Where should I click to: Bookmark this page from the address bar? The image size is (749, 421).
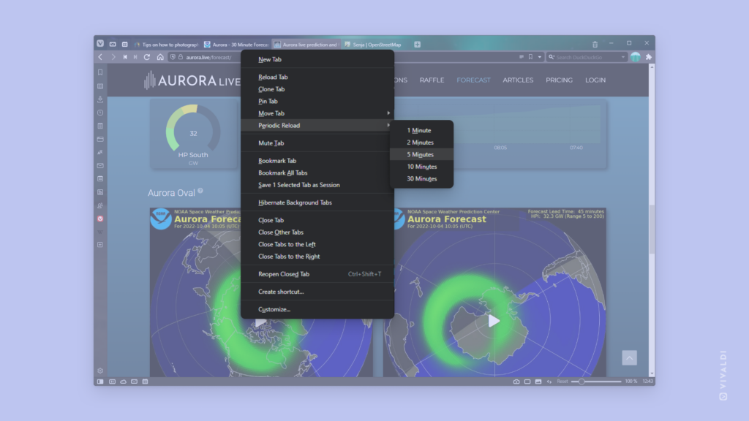(530, 57)
